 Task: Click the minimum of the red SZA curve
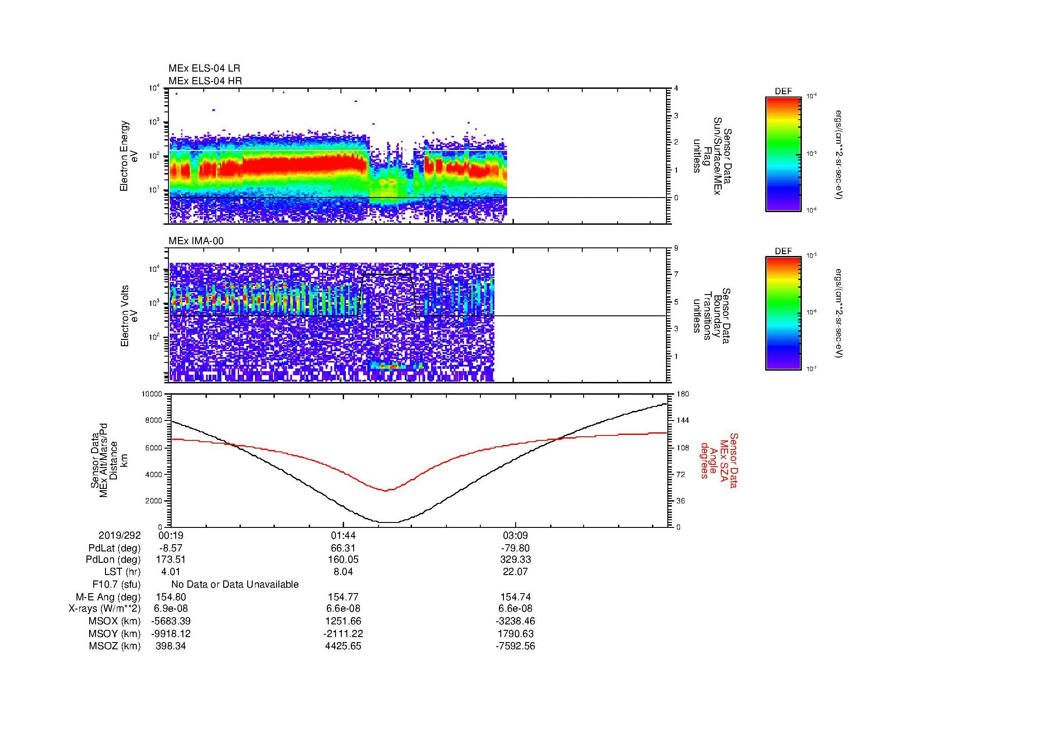tap(387, 490)
